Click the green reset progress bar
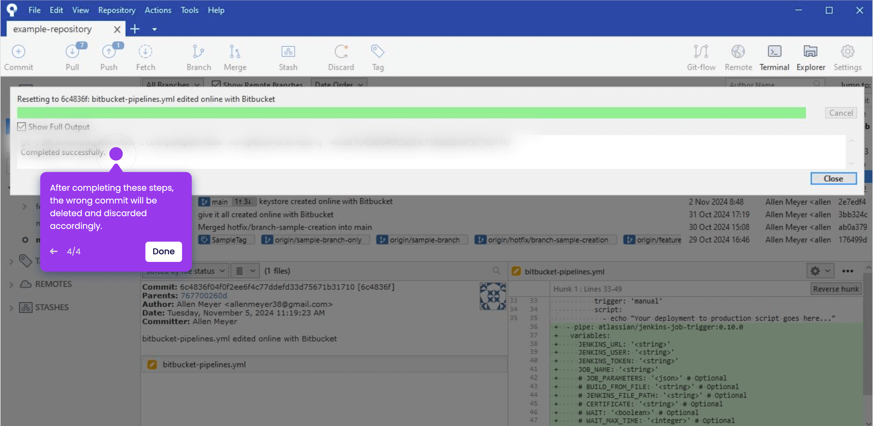Screen dimensions: 873x426 click(x=411, y=113)
